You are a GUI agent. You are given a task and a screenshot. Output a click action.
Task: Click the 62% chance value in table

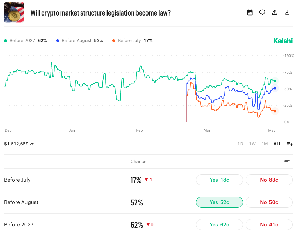pos(136,225)
